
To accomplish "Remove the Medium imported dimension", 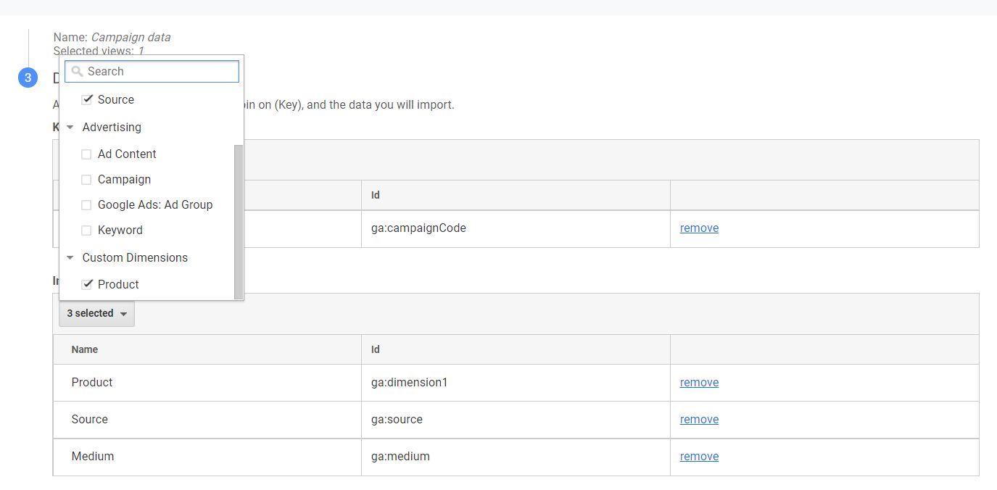I will (698, 456).
